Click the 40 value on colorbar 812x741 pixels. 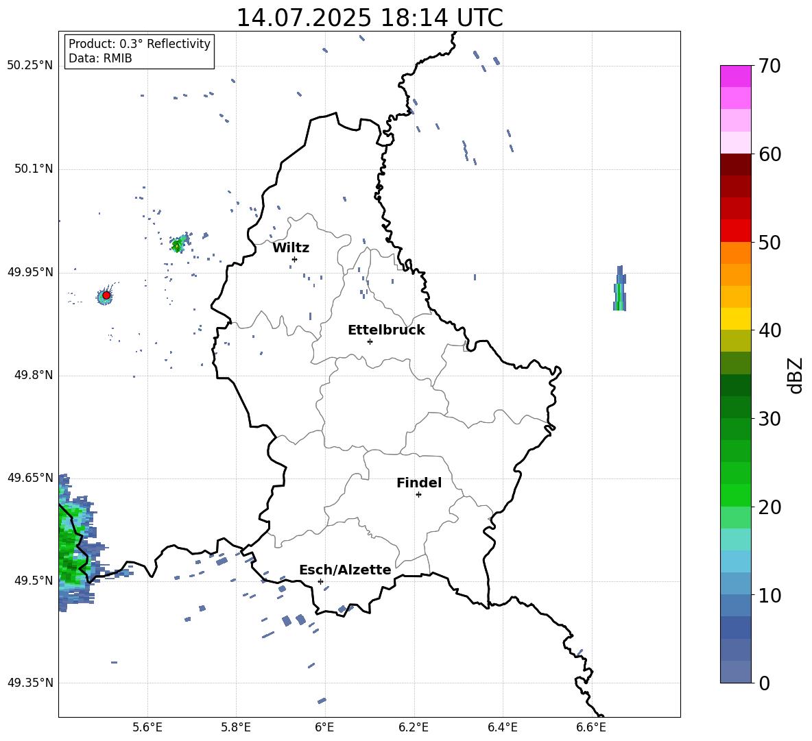point(769,330)
